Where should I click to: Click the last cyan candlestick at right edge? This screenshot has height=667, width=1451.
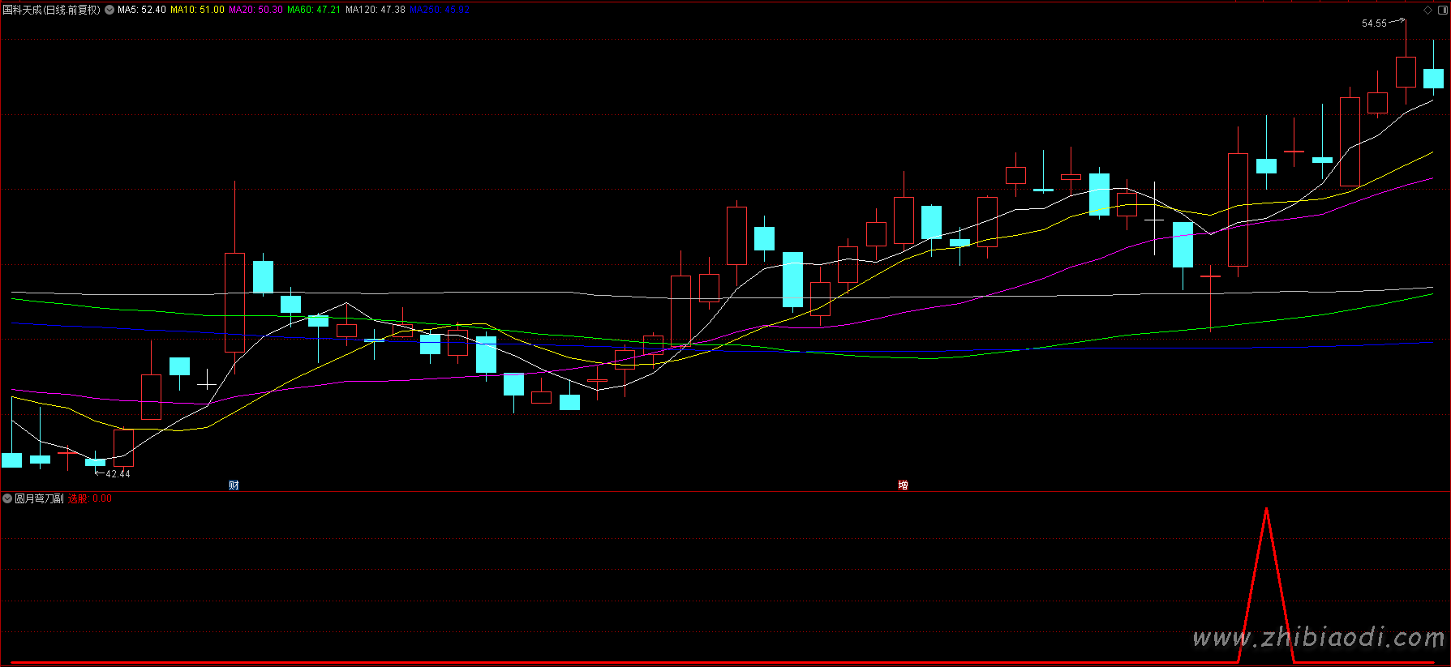[x=1433, y=79]
